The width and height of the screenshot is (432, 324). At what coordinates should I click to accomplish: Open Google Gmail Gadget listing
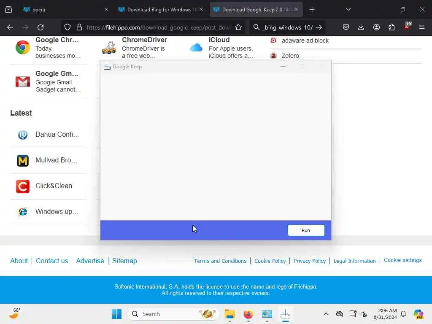pyautogui.click(x=57, y=74)
